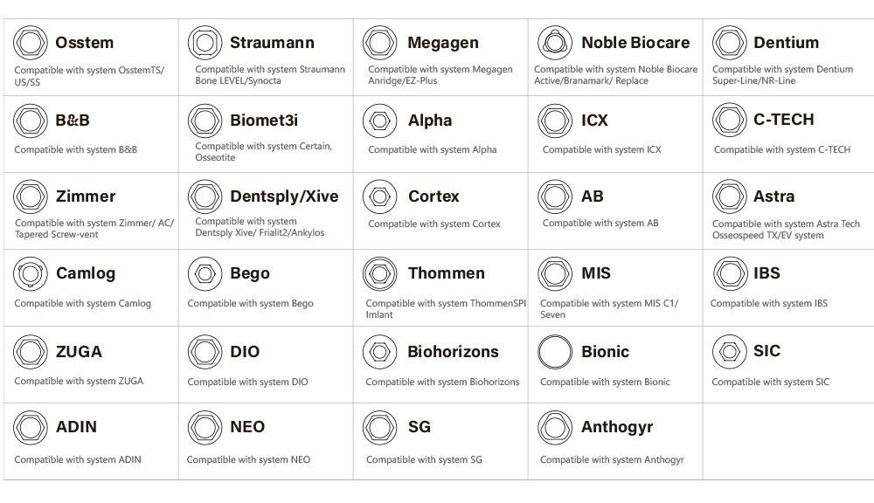This screenshot has height=503, width=874.
Task: Choose the ADIN brand heading
Action: [x=76, y=427]
